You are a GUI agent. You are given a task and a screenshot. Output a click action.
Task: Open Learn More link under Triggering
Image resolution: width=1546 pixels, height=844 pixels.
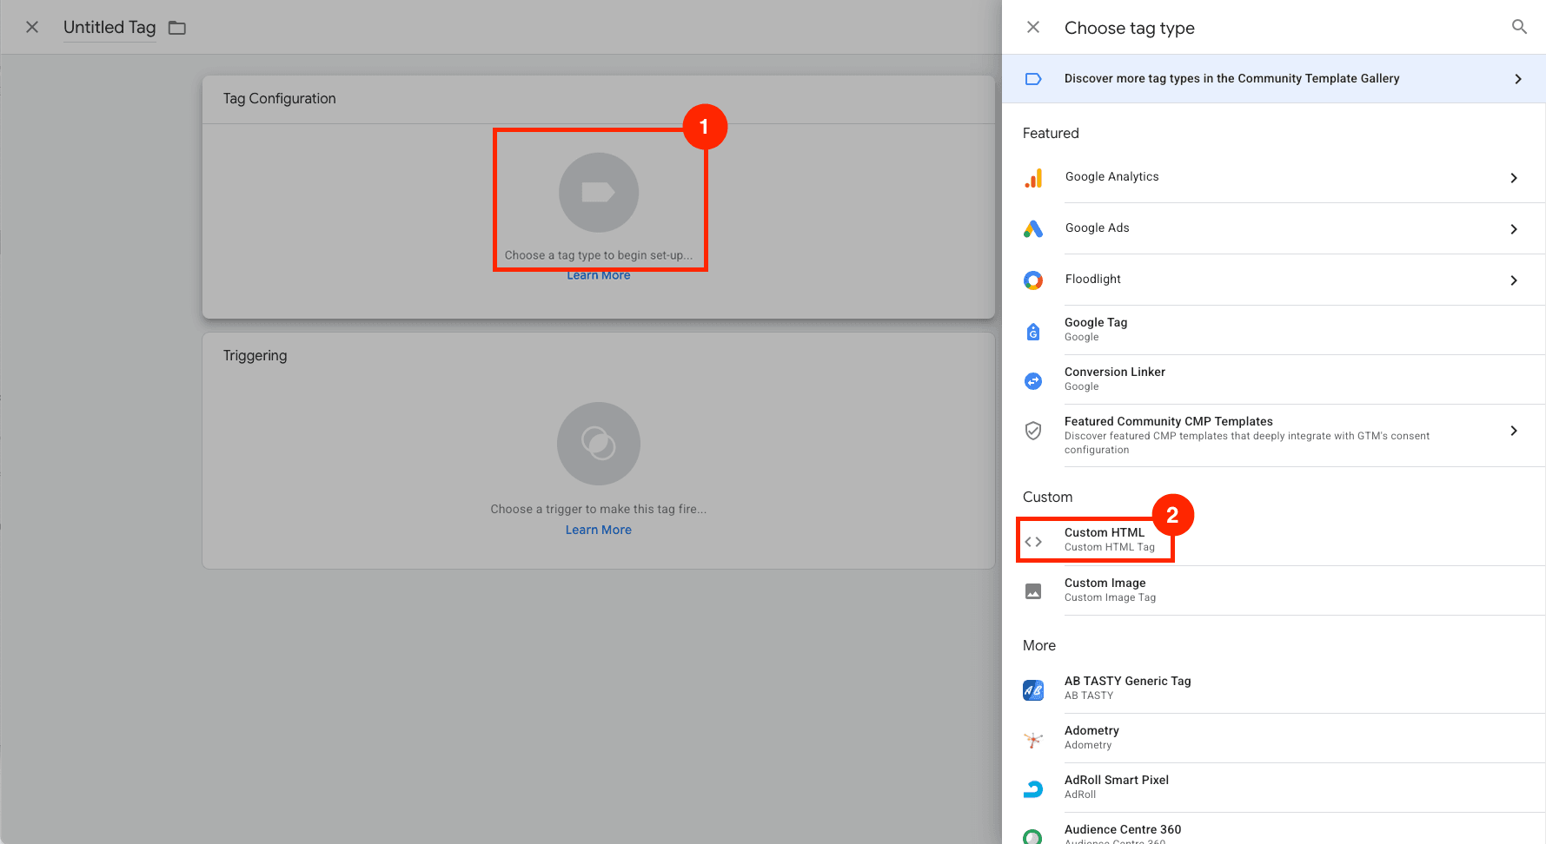[599, 530]
